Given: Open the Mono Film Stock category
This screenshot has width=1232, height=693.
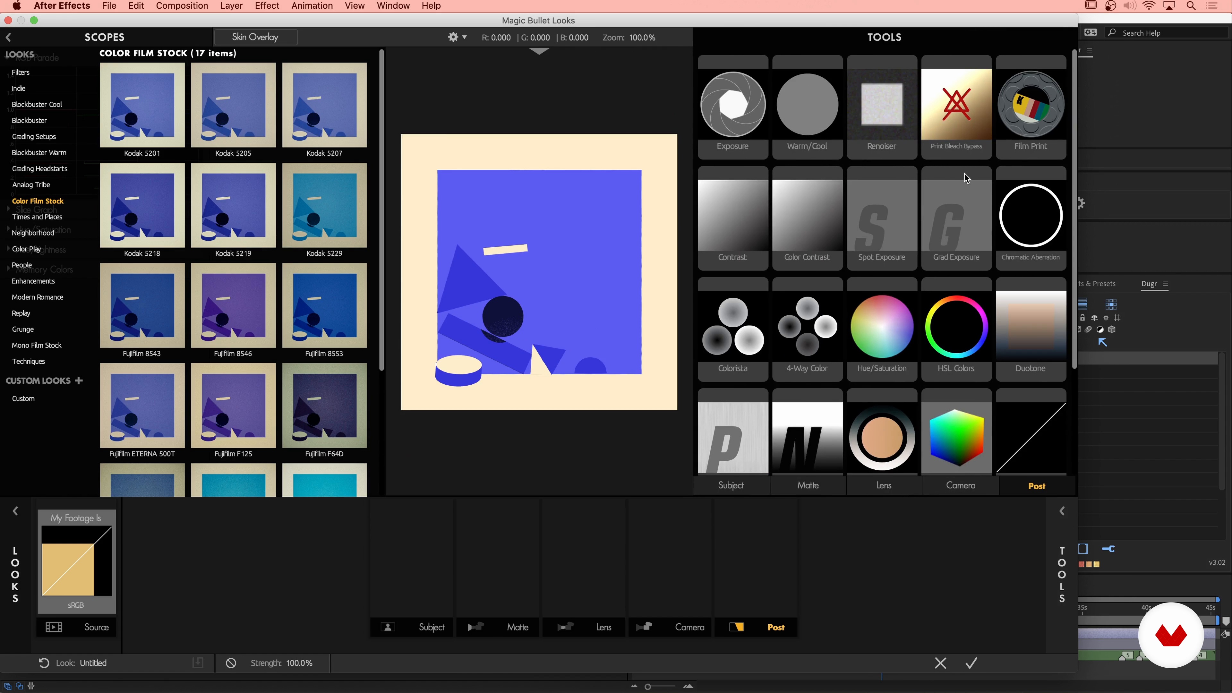Looking at the screenshot, I should click(x=37, y=345).
